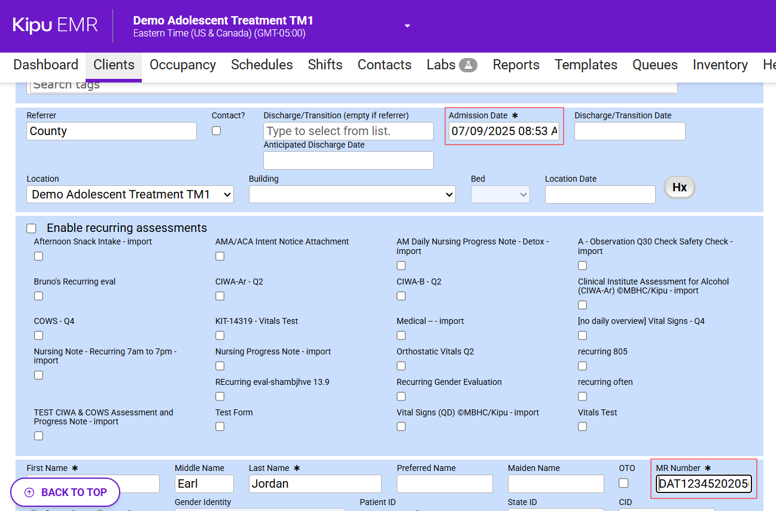Open the Building dropdown
The width and height of the screenshot is (776, 511).
(352, 194)
